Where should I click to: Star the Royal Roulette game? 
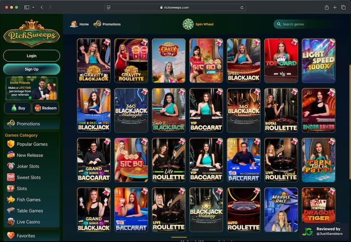pos(294,92)
